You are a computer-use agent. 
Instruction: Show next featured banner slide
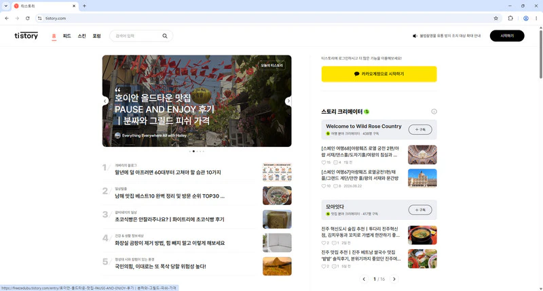[x=288, y=101]
